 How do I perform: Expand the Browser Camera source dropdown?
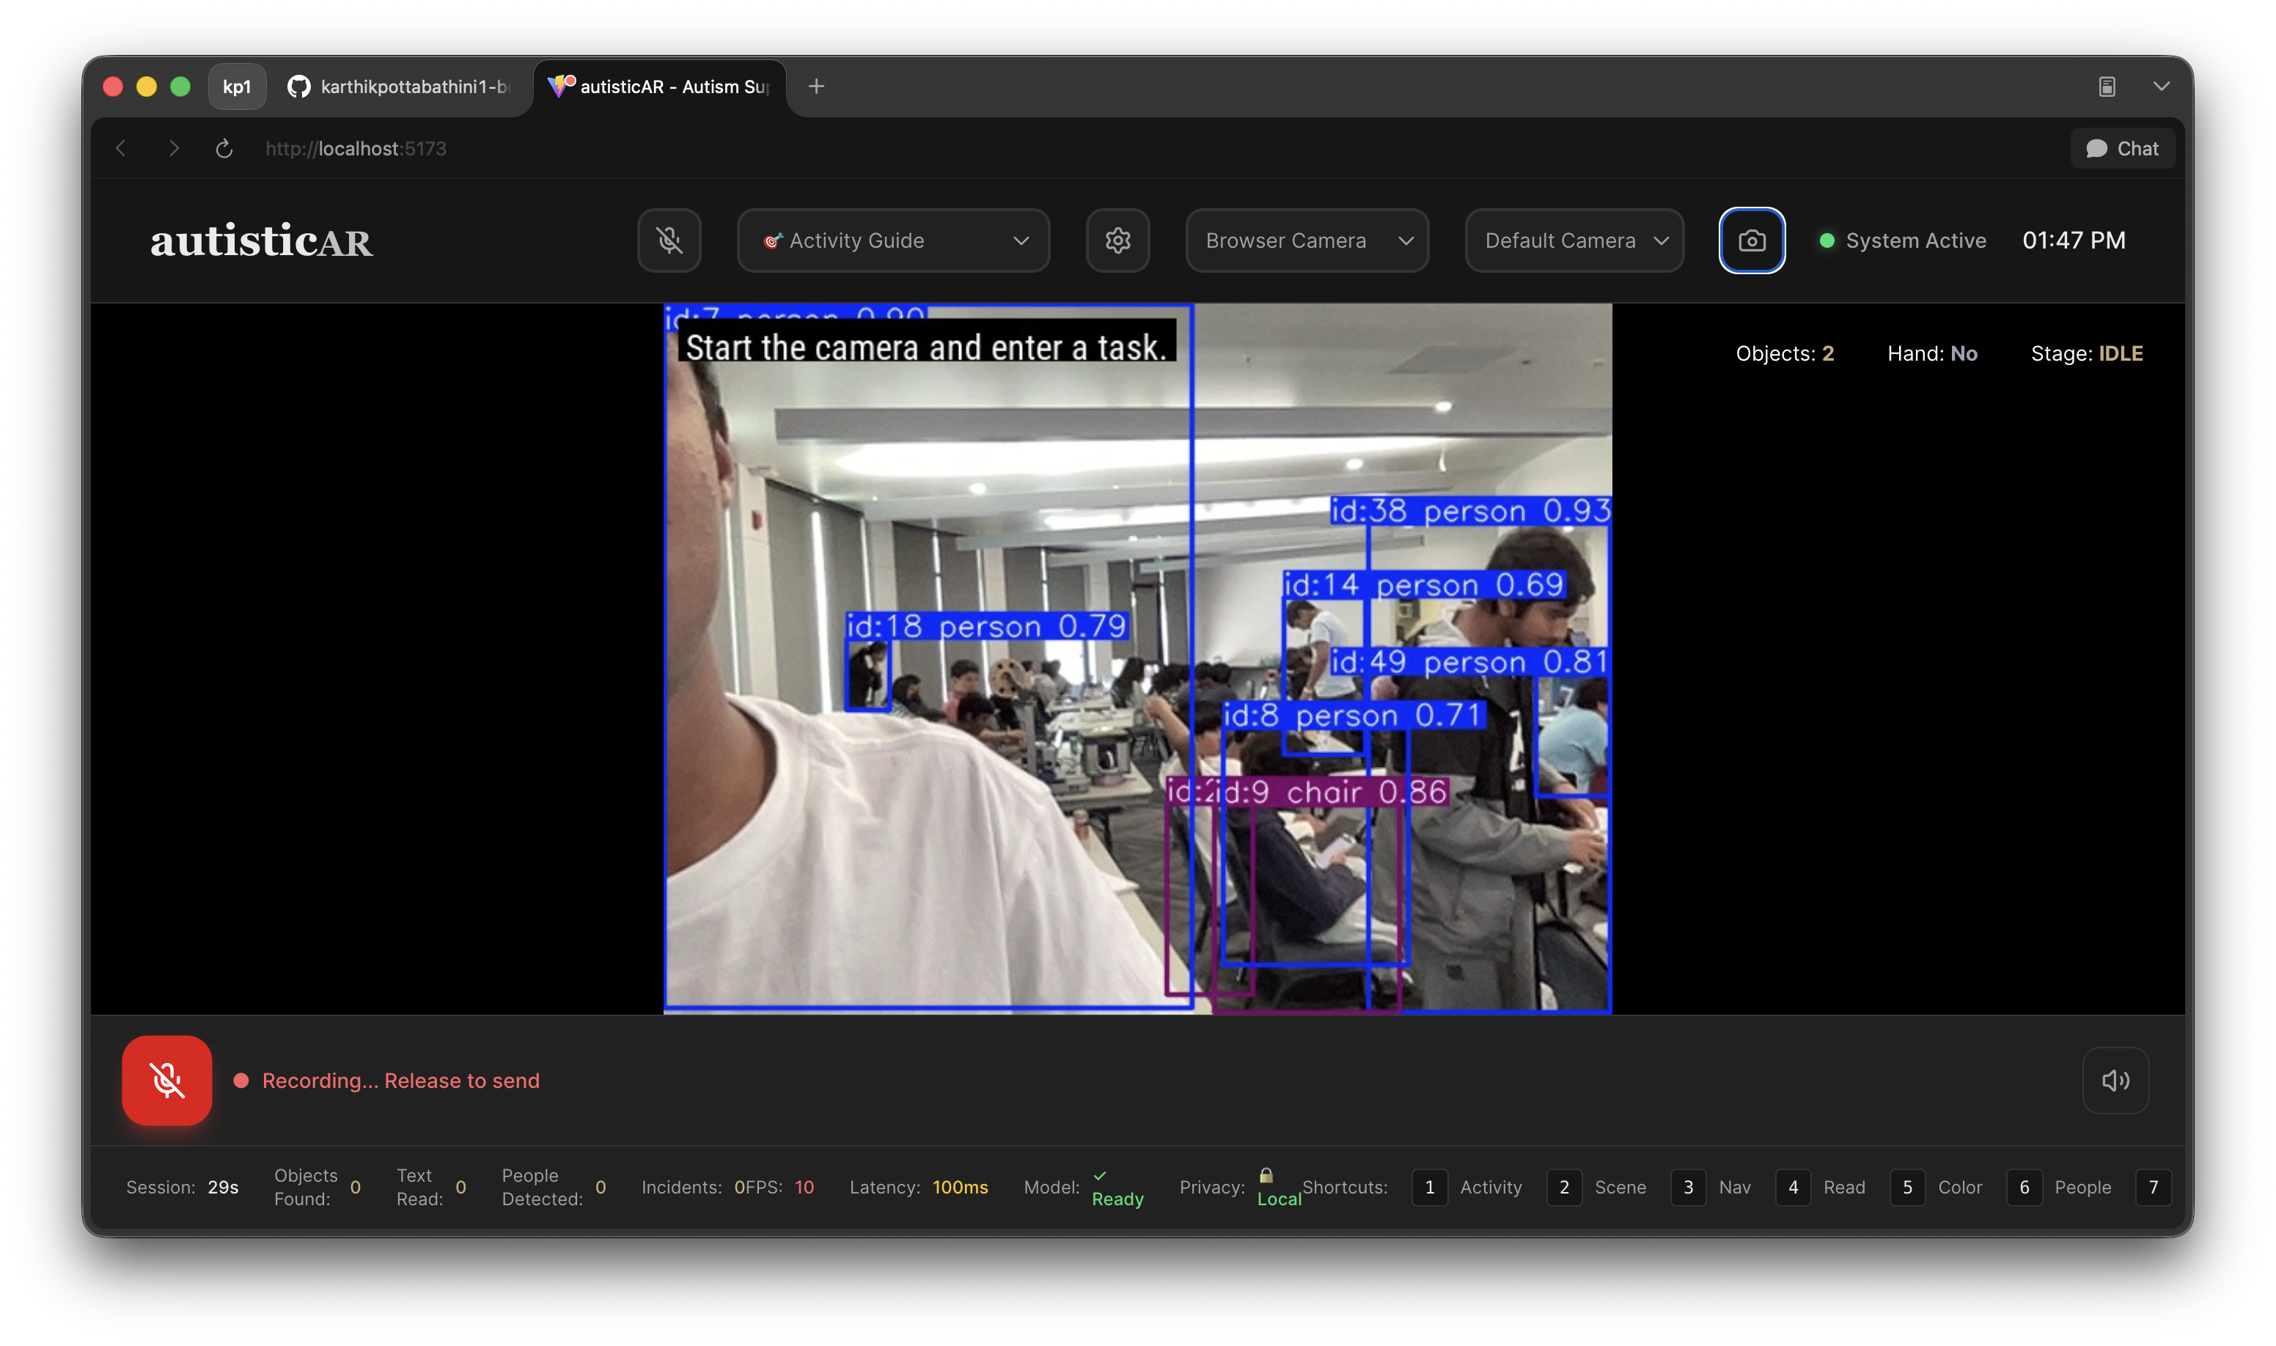(1306, 240)
